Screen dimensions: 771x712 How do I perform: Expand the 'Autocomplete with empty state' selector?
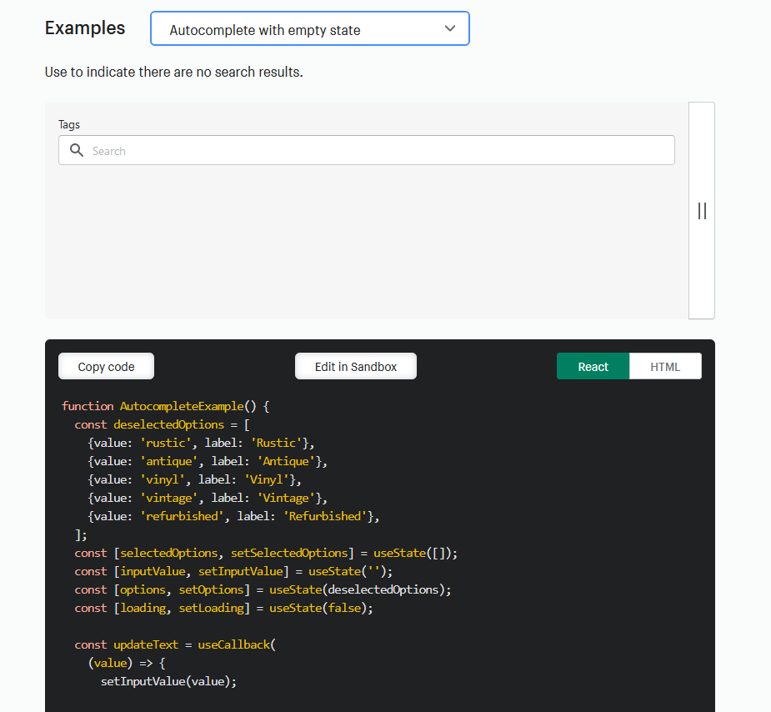click(309, 28)
